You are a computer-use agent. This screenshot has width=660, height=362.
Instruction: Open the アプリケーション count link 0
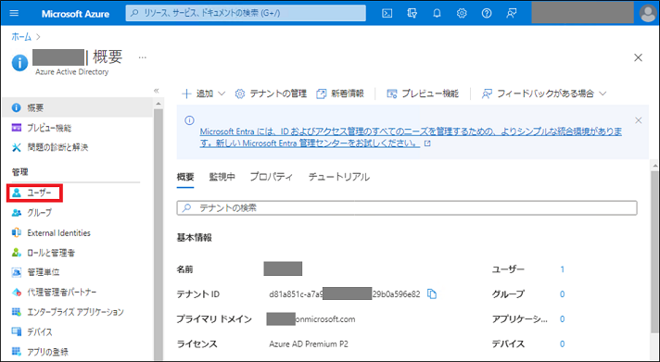pyautogui.click(x=562, y=319)
